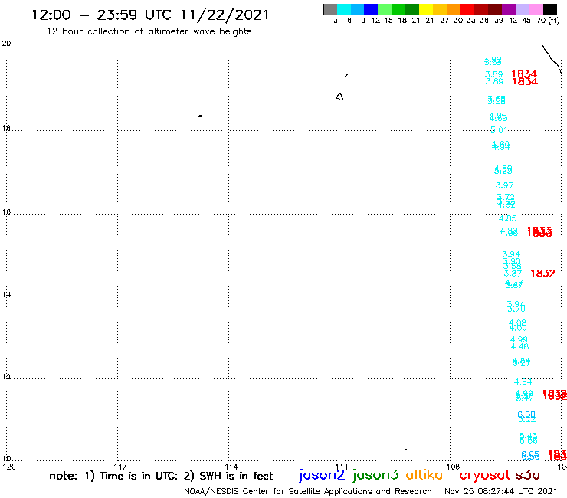Select the subtitle "12 hour collection of altimeter wave heights"
567x498 pixels.
tap(149, 31)
